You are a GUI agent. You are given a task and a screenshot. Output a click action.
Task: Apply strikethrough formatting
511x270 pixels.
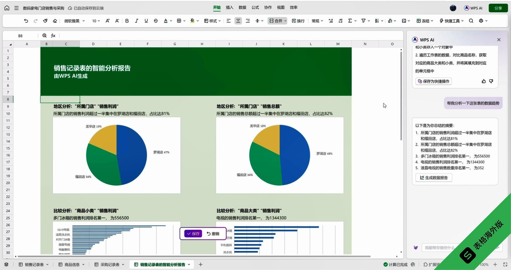pyautogui.click(x=156, y=21)
